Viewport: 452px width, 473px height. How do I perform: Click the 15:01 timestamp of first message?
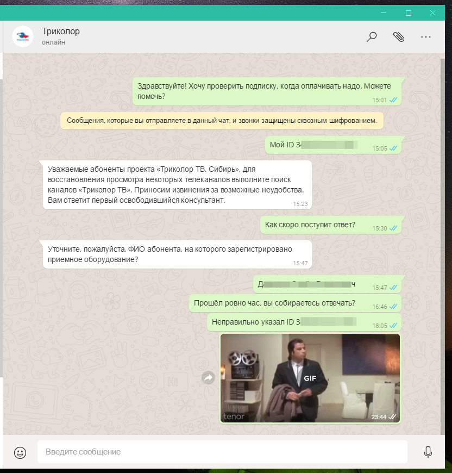click(x=379, y=100)
